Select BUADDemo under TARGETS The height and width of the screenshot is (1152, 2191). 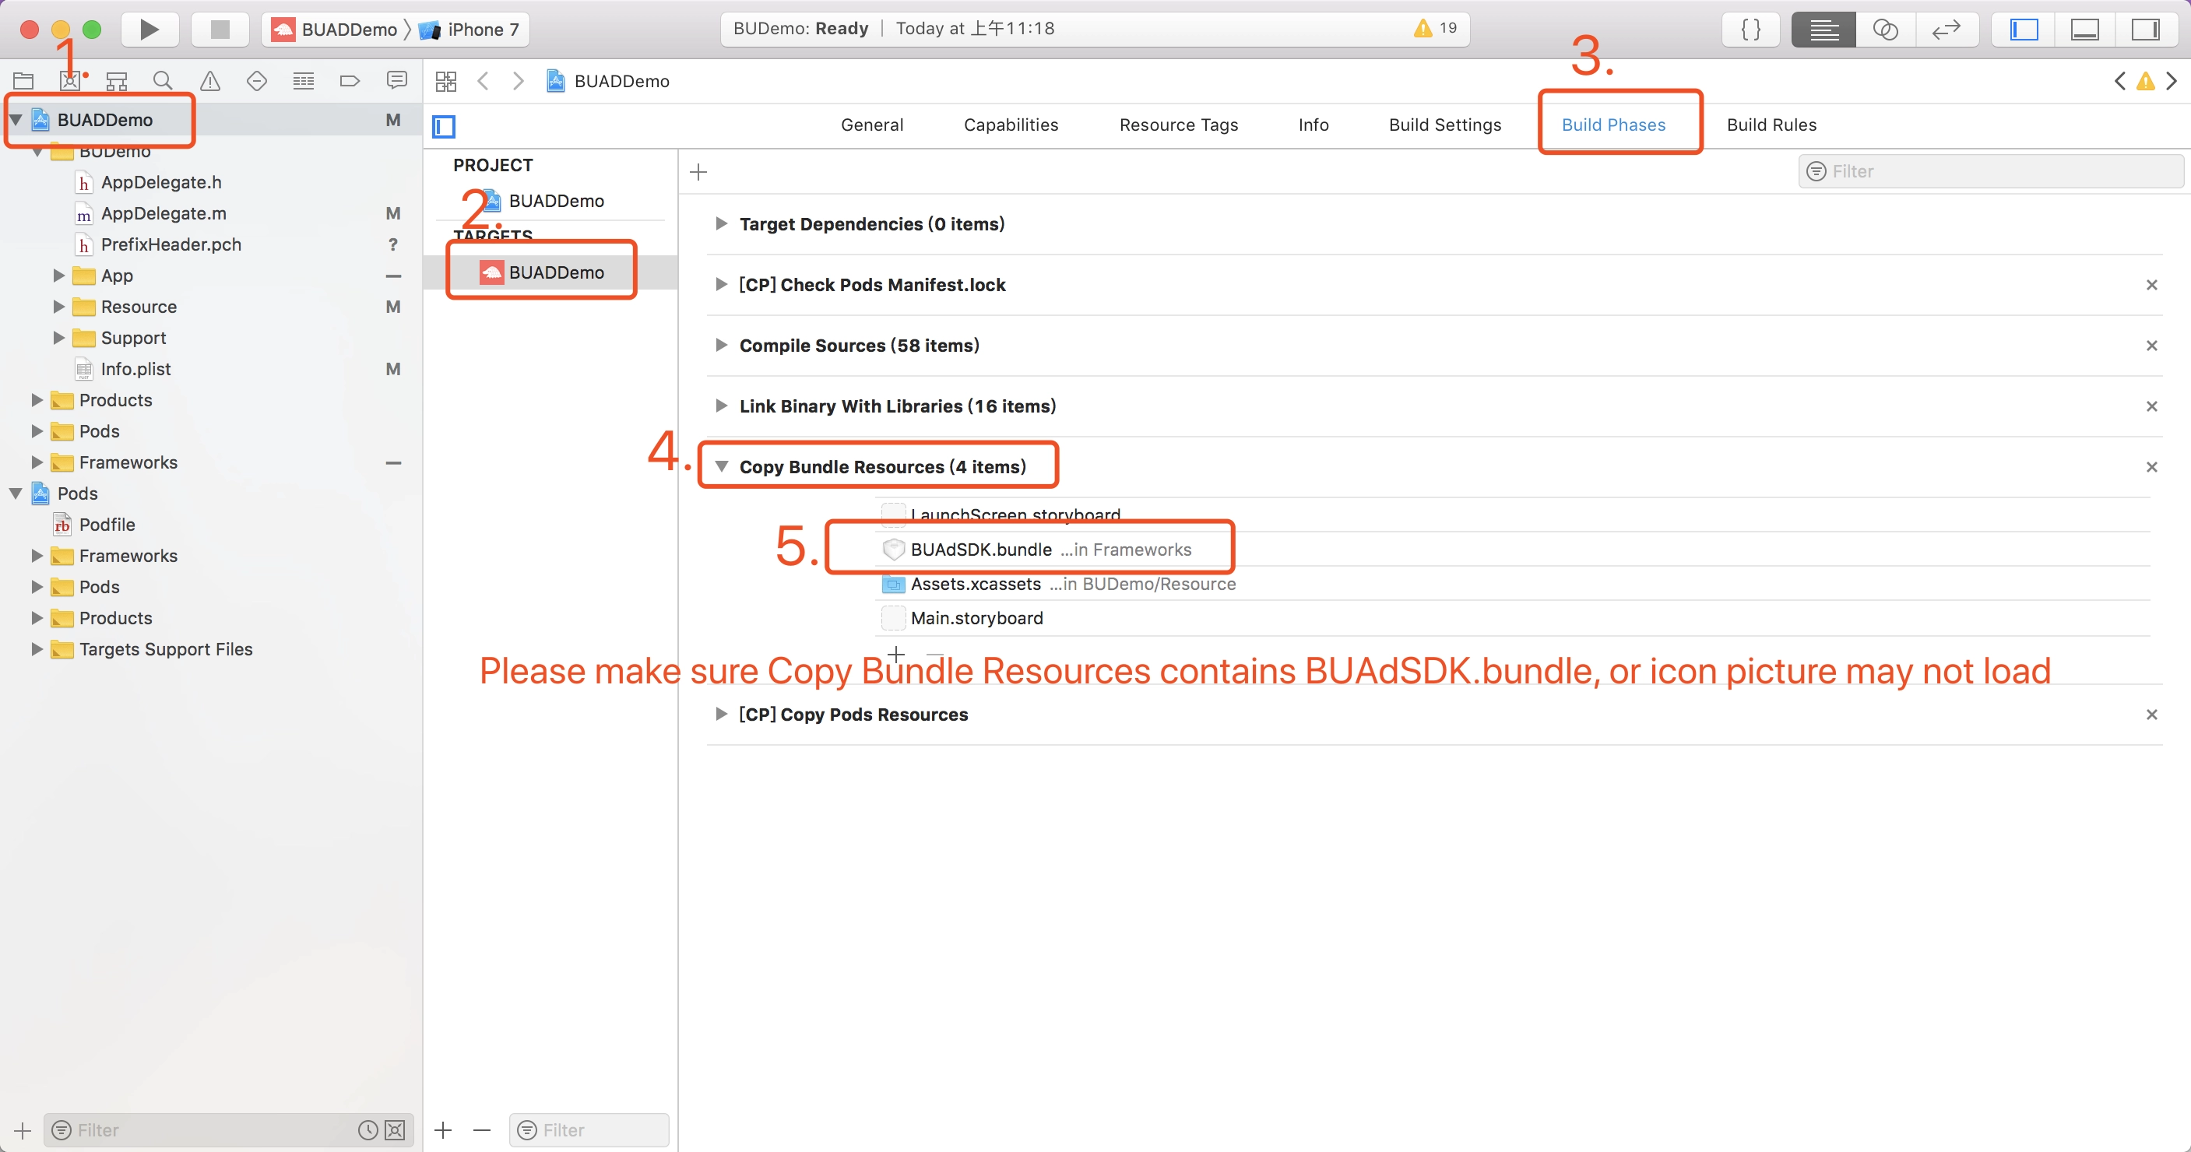(x=550, y=272)
